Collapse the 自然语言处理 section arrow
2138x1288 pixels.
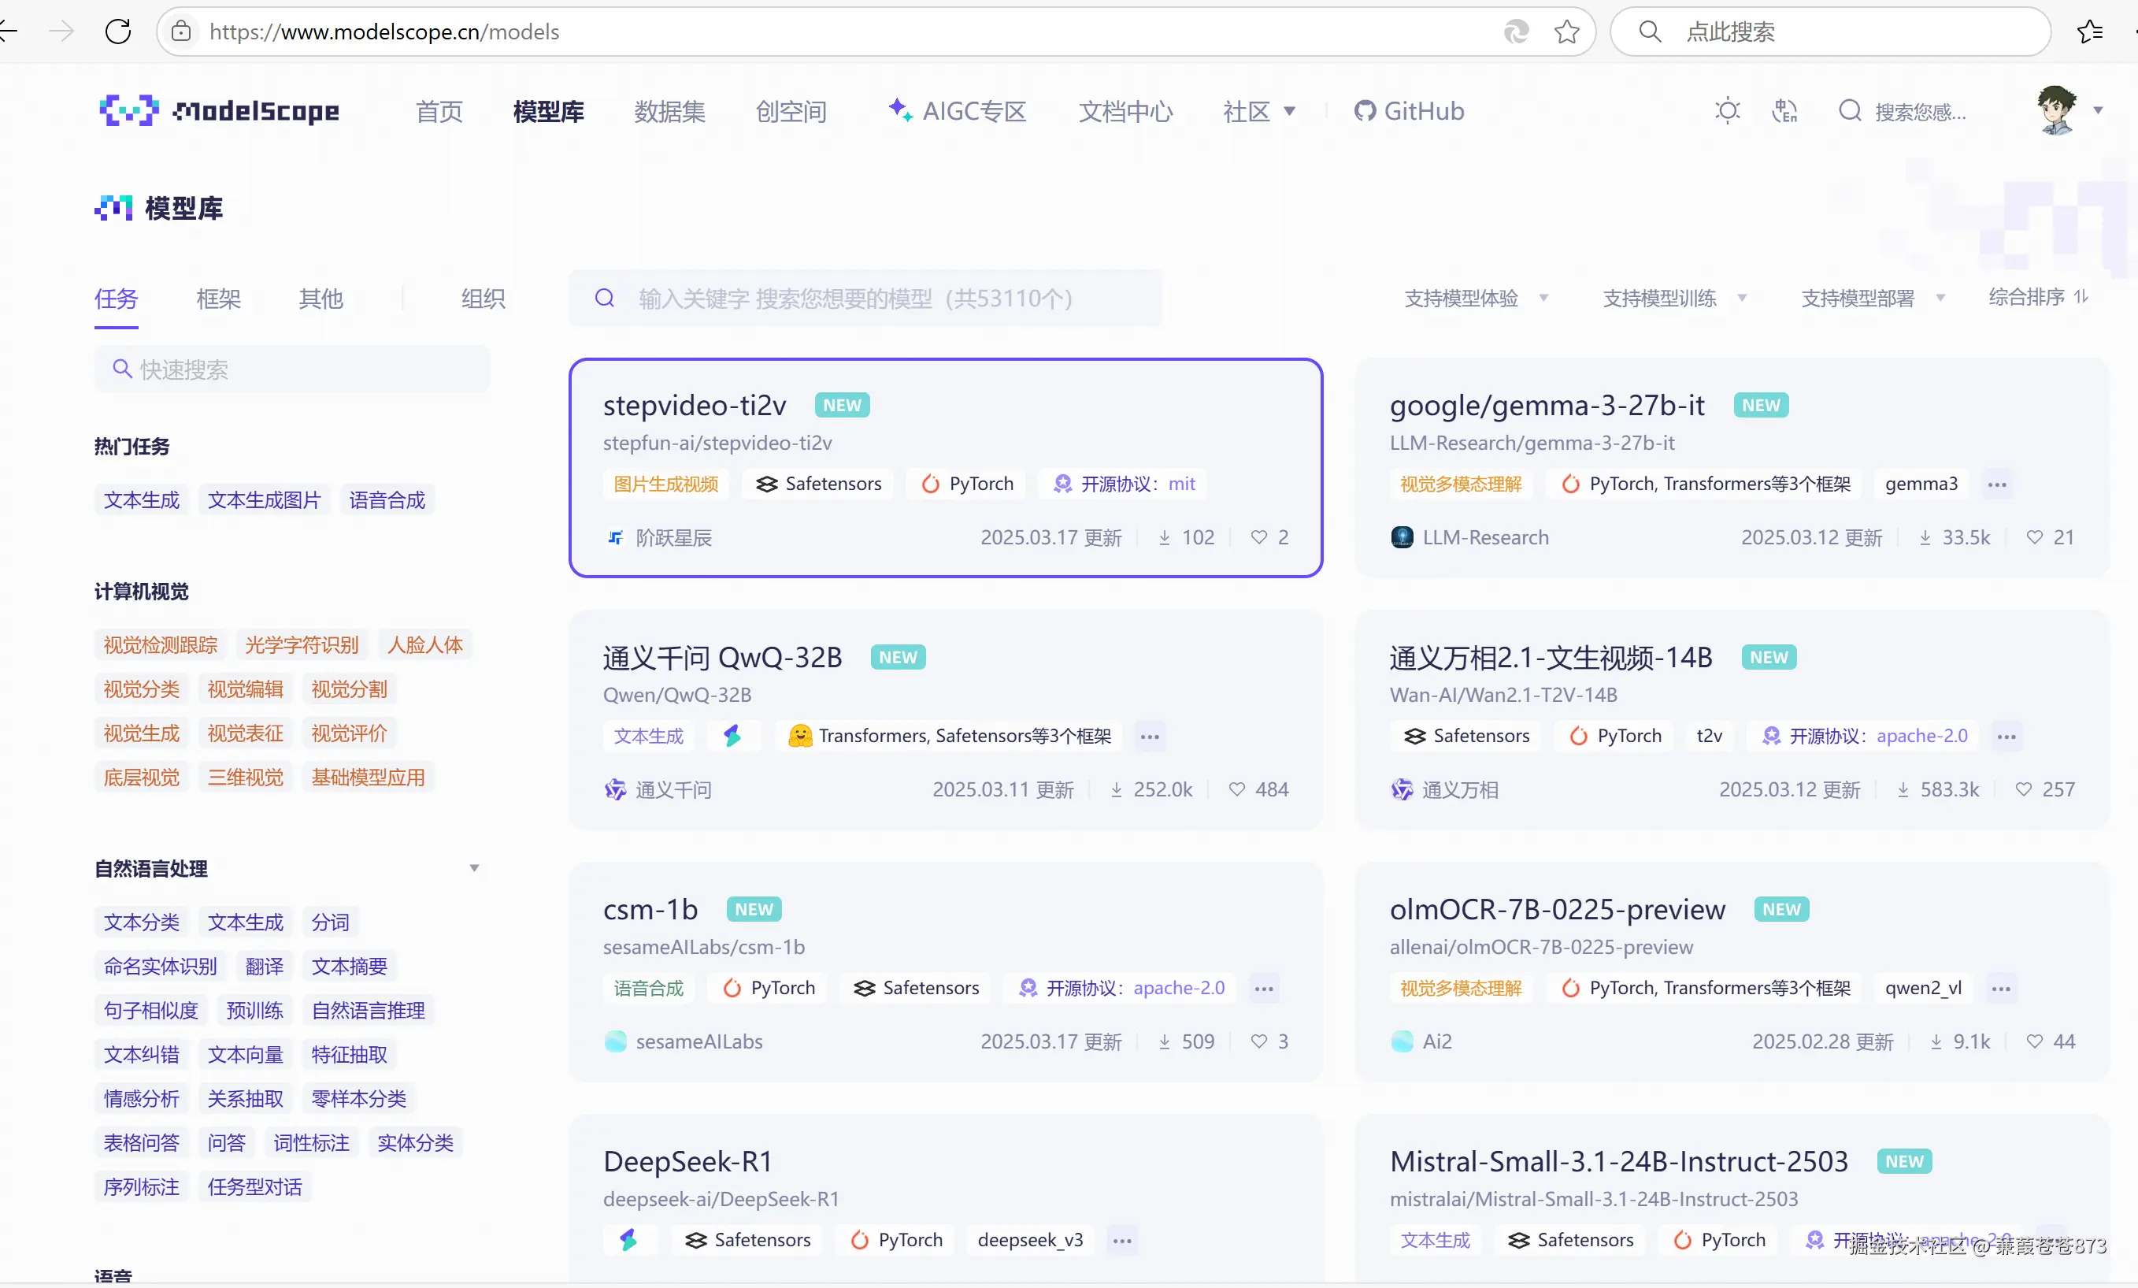tap(474, 868)
